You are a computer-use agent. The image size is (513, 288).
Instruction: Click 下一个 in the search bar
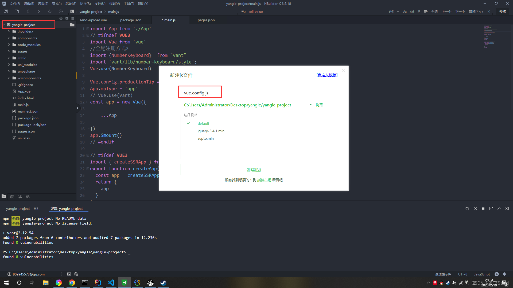(460, 11)
